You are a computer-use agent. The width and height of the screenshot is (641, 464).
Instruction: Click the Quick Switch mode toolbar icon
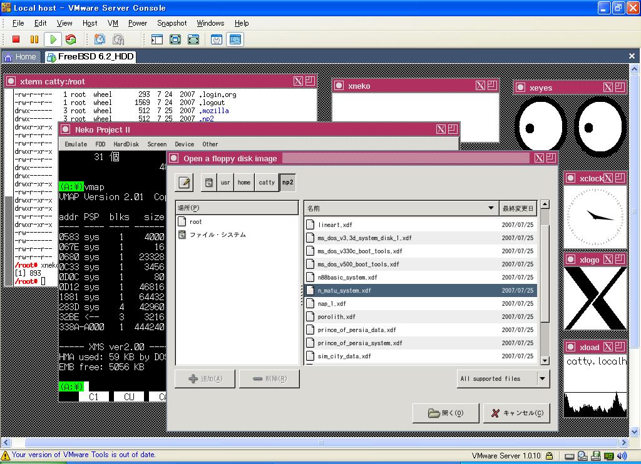point(175,39)
